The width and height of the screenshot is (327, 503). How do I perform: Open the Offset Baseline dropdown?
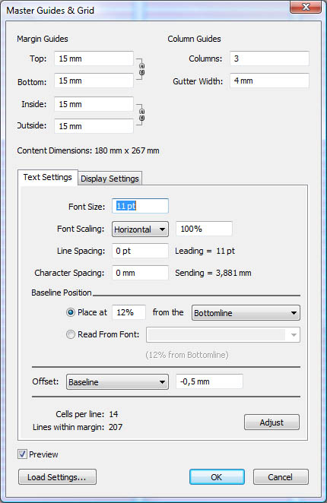[x=117, y=381]
